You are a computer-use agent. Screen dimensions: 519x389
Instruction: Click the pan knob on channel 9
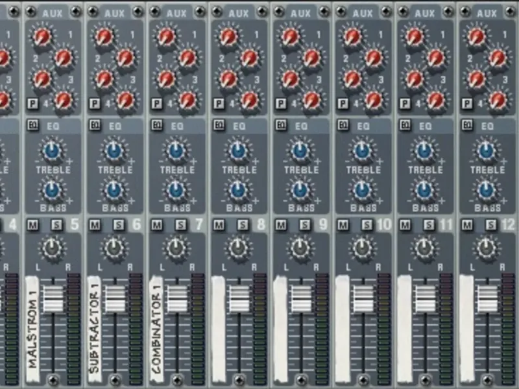point(300,248)
